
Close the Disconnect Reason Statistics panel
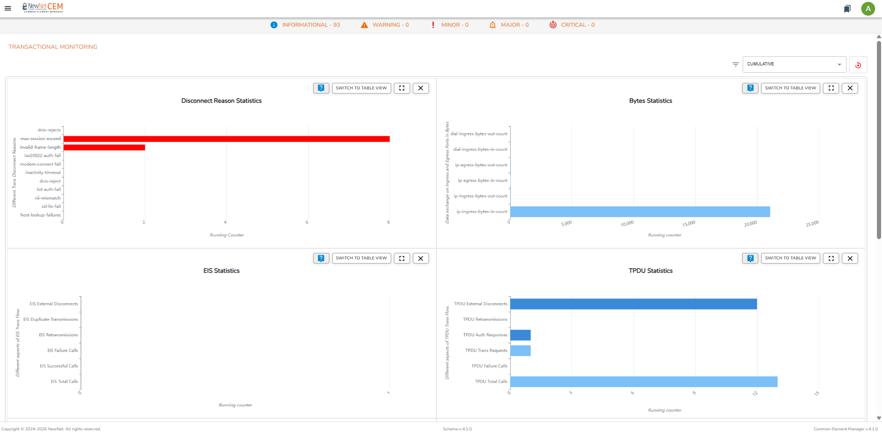pos(421,88)
